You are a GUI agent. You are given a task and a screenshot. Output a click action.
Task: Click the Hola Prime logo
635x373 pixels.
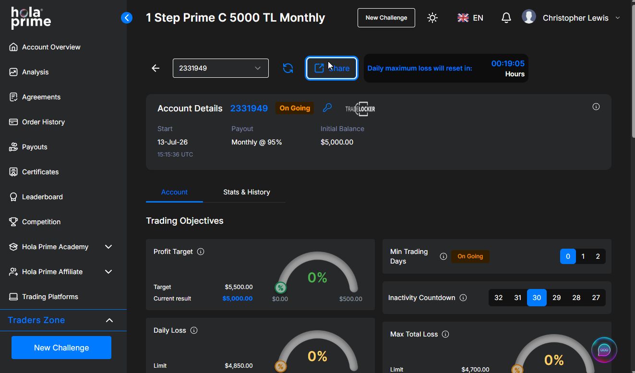click(31, 18)
